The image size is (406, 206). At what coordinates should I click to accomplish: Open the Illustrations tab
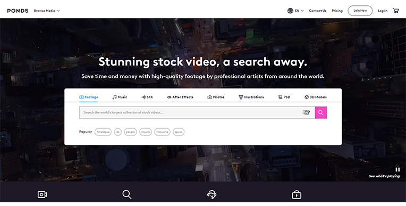coord(251,97)
